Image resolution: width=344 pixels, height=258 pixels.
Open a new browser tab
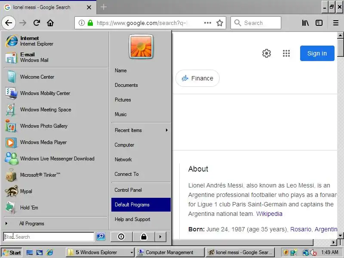click(104, 7)
